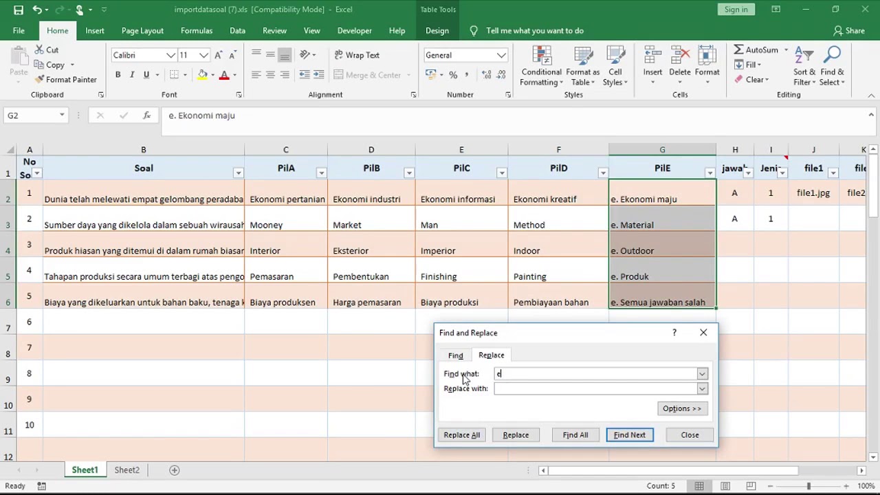Click the Format Painter brush
Viewport: 880px width, 495px height.
[x=39, y=80]
